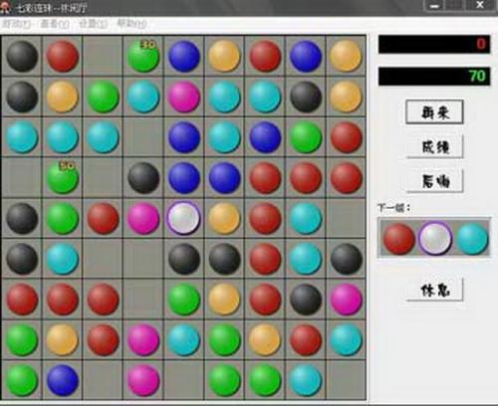Select the magenta ball in the second row
This screenshot has width=498, height=406.
coord(184,97)
